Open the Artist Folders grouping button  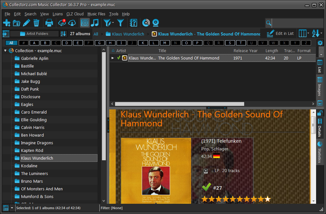click(34, 34)
